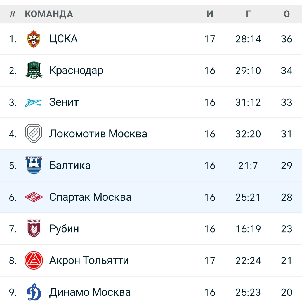
Task: Tap the CSKA club crest
Action: click(x=34, y=39)
